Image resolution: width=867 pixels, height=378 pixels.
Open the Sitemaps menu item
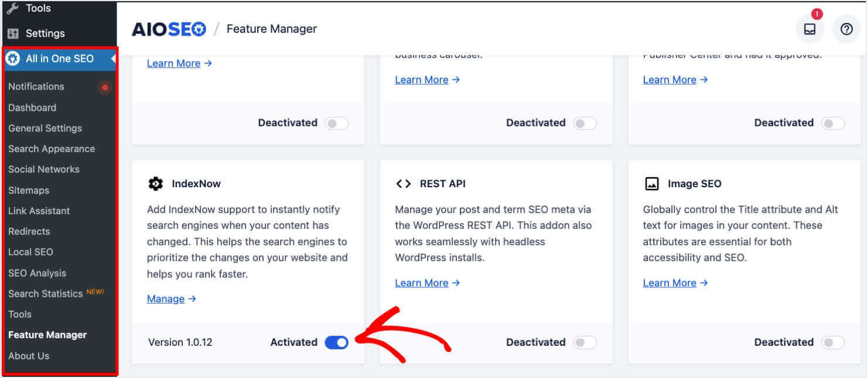[28, 190]
